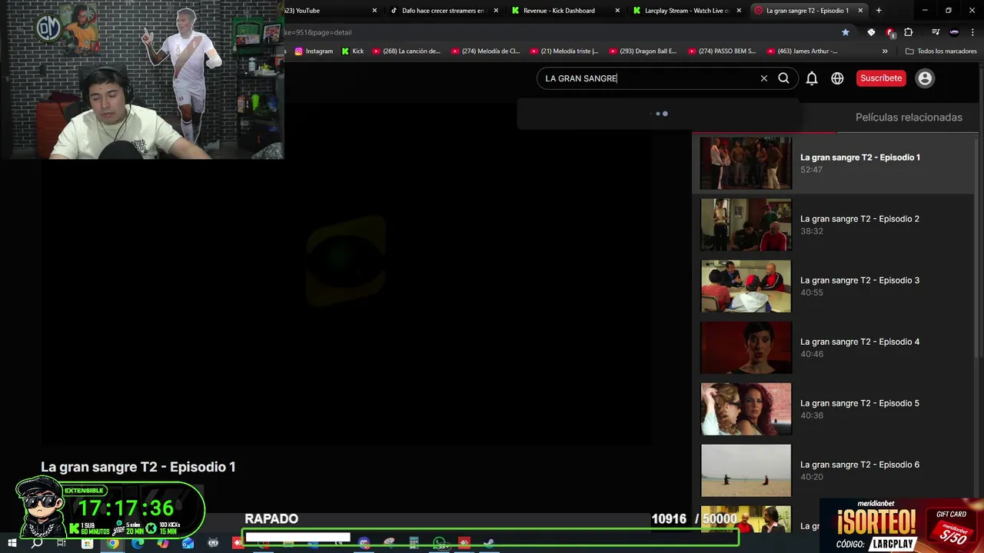Open the Kick bookmark
Image resolution: width=984 pixels, height=553 pixels.
pos(353,51)
